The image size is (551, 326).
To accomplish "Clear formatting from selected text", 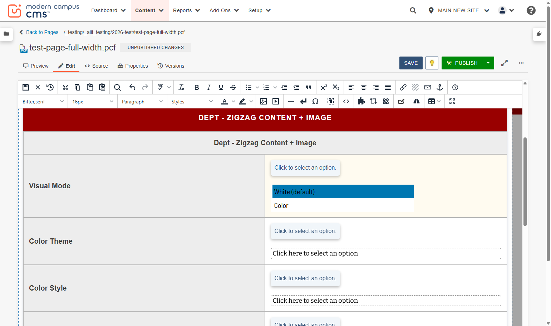I will pos(181,87).
